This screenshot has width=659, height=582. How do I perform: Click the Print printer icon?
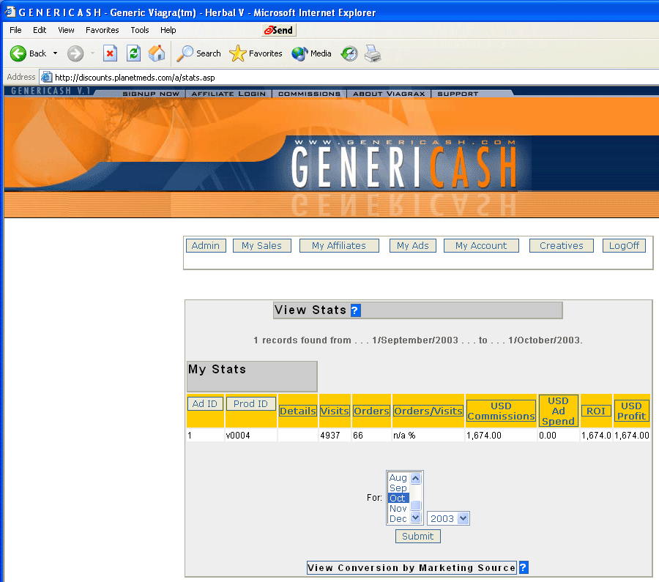click(373, 53)
